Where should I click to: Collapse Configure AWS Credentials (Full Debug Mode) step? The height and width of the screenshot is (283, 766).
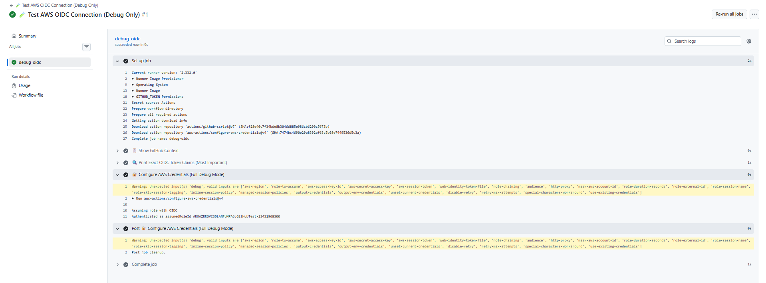(x=117, y=175)
